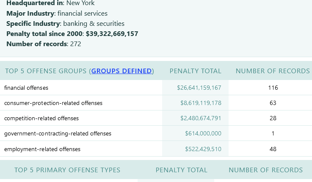Click Penalty Total header in Offense Groups table
This screenshot has width=312, height=182.
195,71
